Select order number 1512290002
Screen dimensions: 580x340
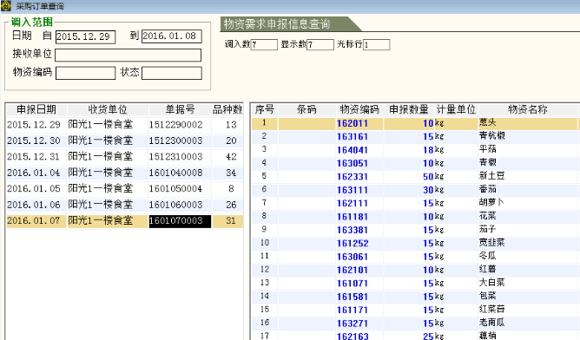[x=175, y=125]
